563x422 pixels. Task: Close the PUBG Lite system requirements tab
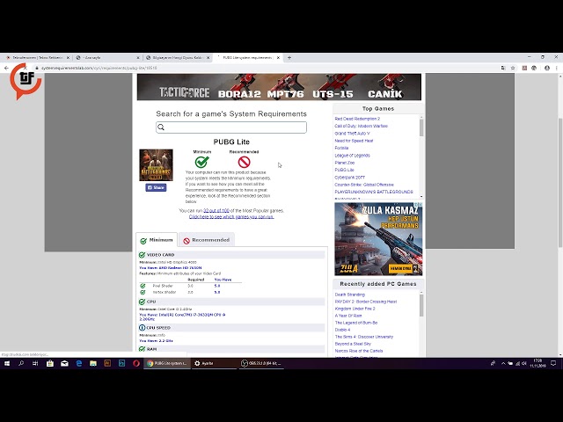pos(278,57)
